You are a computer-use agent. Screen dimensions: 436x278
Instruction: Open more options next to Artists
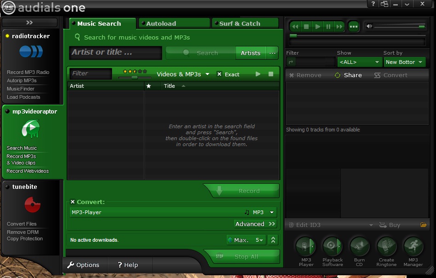pos(272,53)
